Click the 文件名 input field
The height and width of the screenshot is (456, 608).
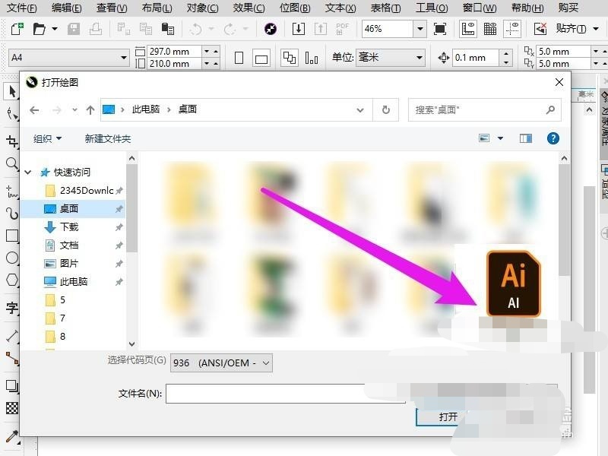285,394
